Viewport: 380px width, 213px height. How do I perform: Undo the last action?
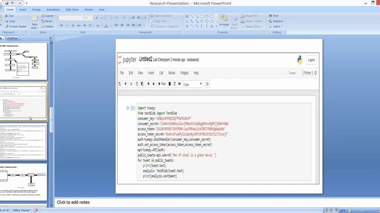point(12,3)
